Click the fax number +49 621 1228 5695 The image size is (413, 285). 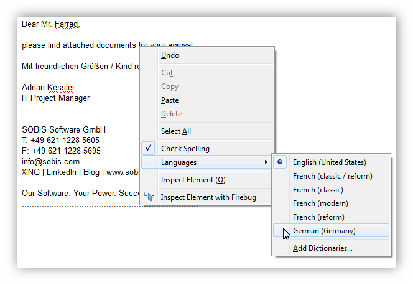coord(66,151)
